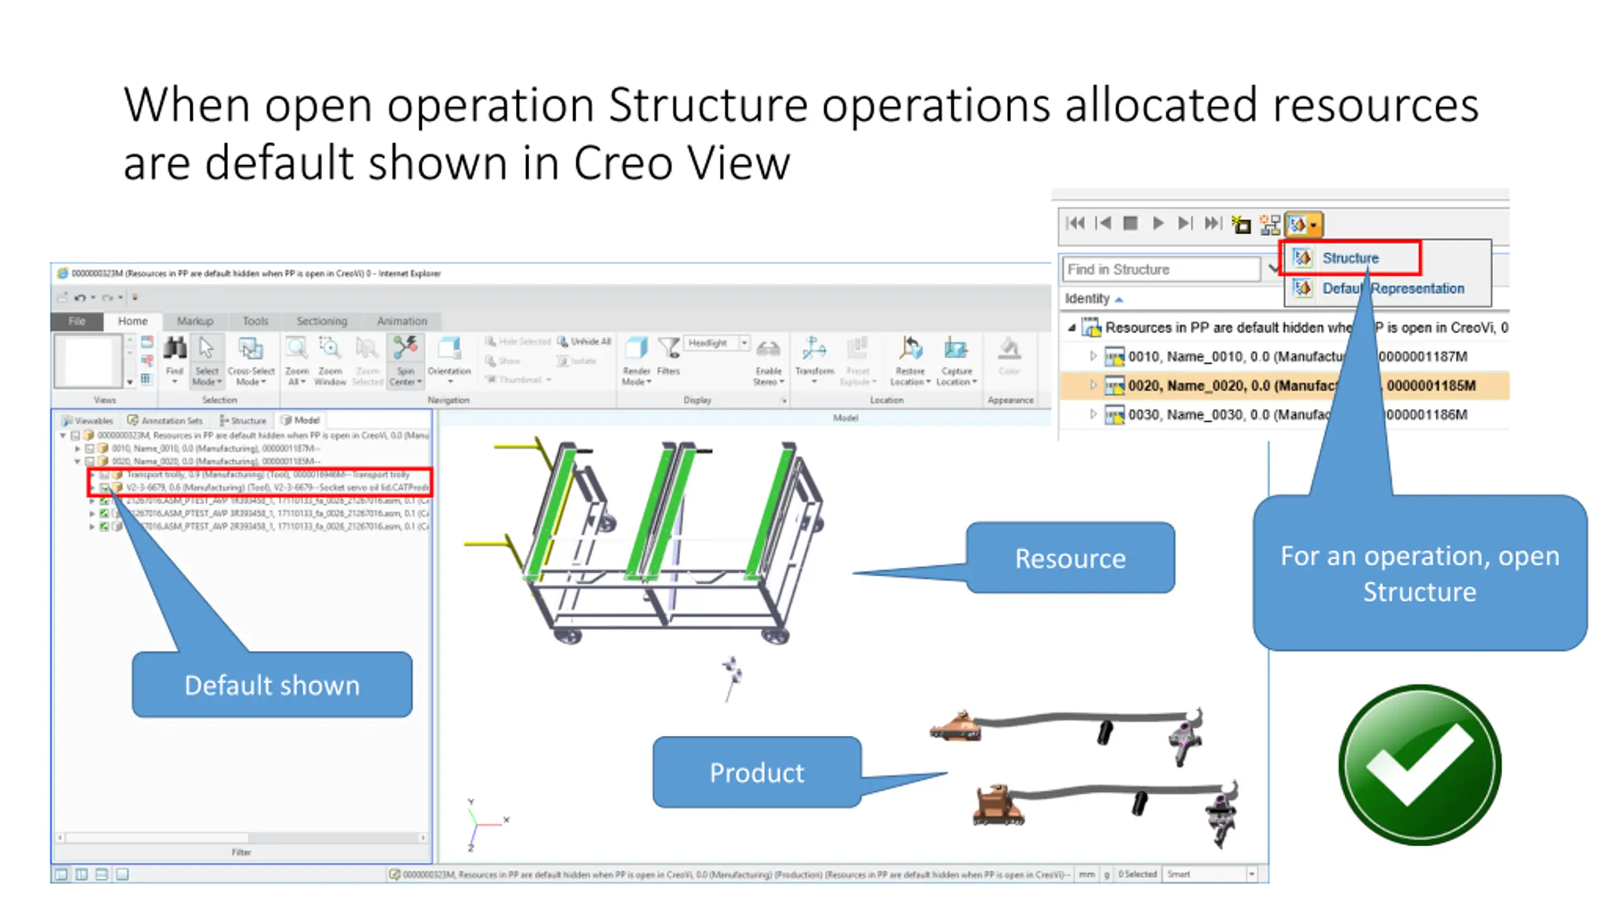Toggle checkbox of Transport trolly item
Image resolution: width=1607 pixels, height=904 pixels.
click(x=105, y=475)
